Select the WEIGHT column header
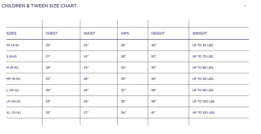This screenshot has height=134, width=261. click(x=200, y=33)
